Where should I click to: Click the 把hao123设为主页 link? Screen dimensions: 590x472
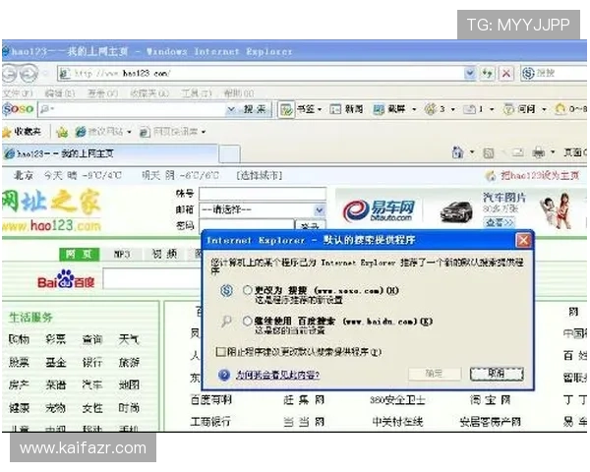coord(539,175)
